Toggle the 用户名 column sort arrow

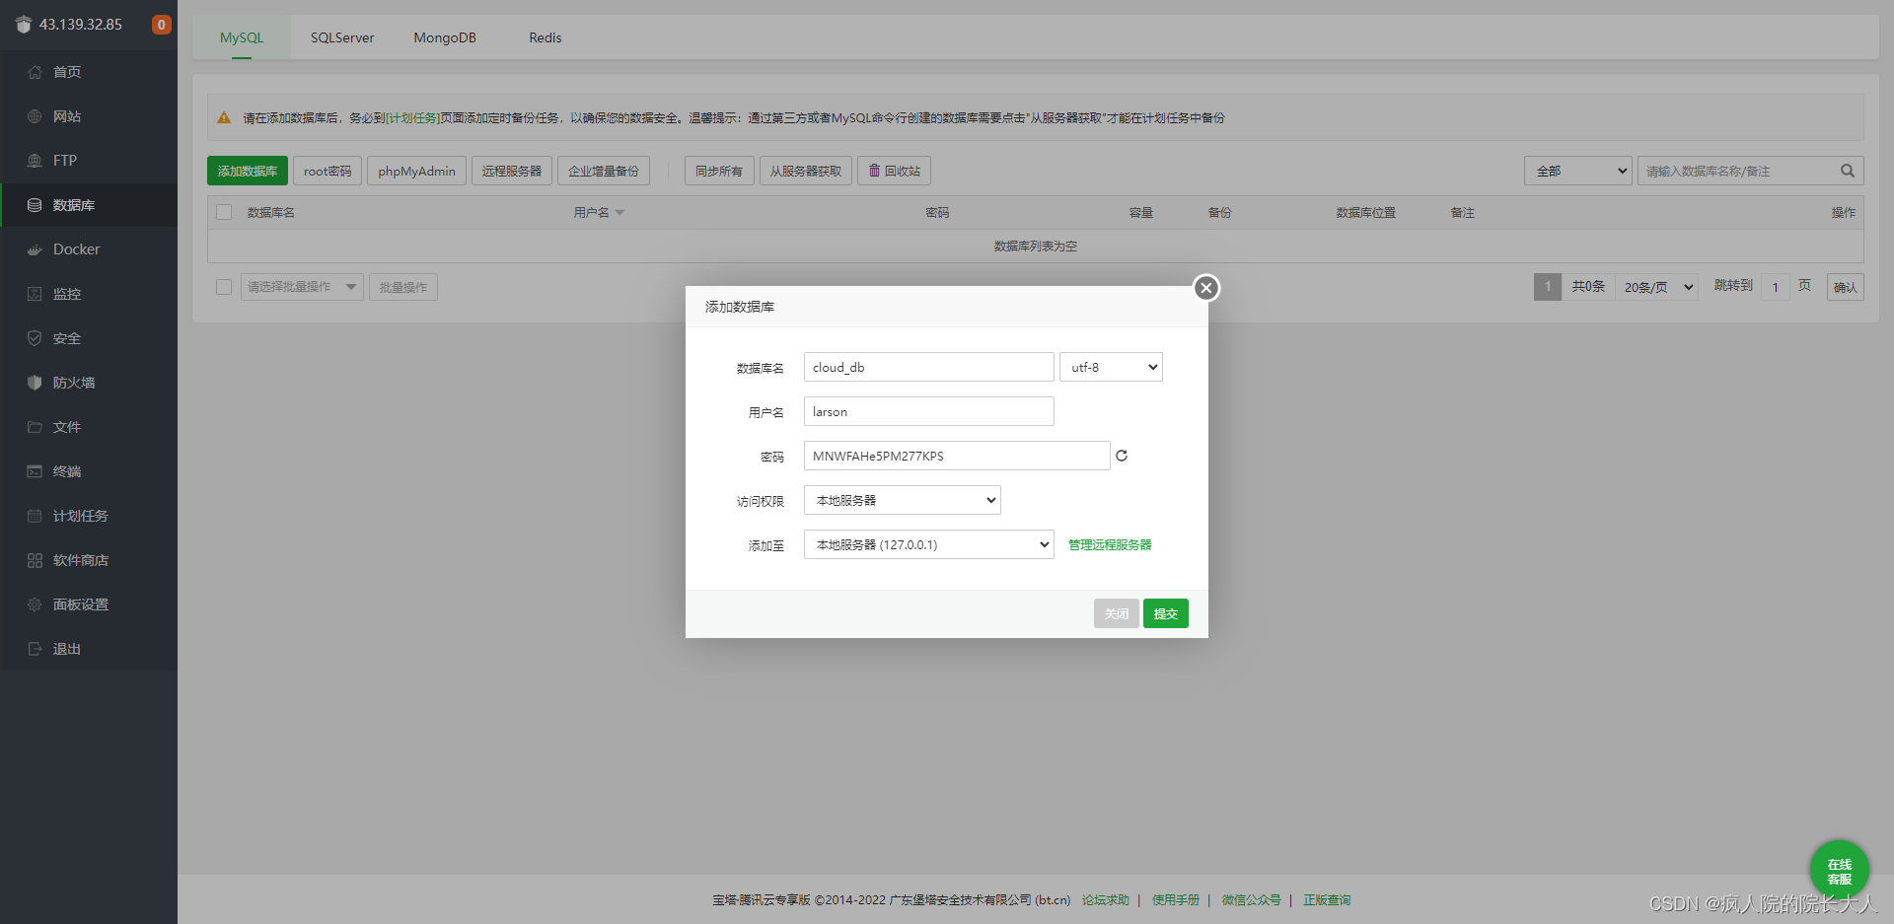click(620, 211)
